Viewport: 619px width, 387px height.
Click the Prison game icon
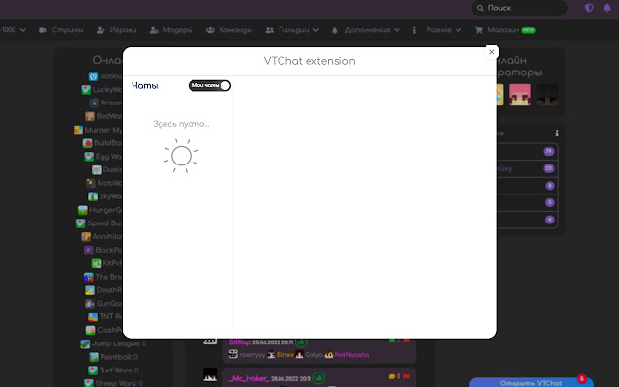point(94,104)
